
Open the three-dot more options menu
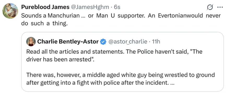220,8
